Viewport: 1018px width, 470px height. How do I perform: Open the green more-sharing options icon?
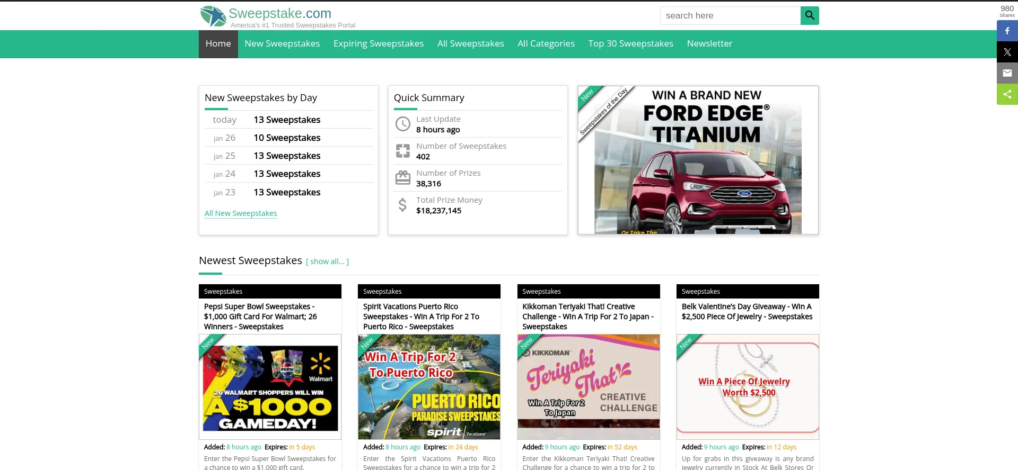click(x=1007, y=94)
